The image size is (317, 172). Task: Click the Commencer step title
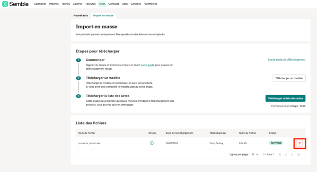[x=95, y=60]
